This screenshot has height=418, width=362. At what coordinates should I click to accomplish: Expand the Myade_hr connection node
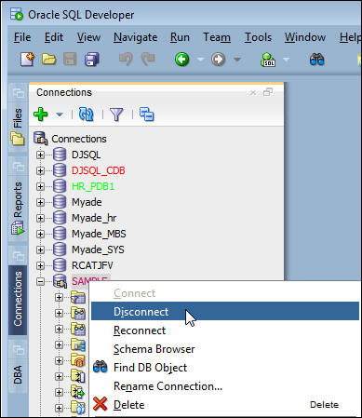[40, 218]
